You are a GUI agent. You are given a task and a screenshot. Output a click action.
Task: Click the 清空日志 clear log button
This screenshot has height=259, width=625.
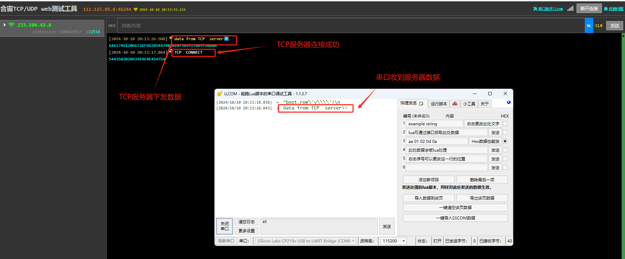click(247, 222)
